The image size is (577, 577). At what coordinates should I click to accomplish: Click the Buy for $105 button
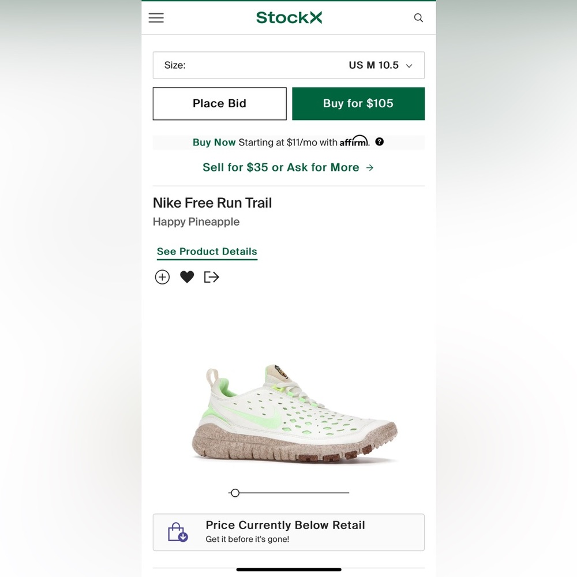pyautogui.click(x=358, y=104)
